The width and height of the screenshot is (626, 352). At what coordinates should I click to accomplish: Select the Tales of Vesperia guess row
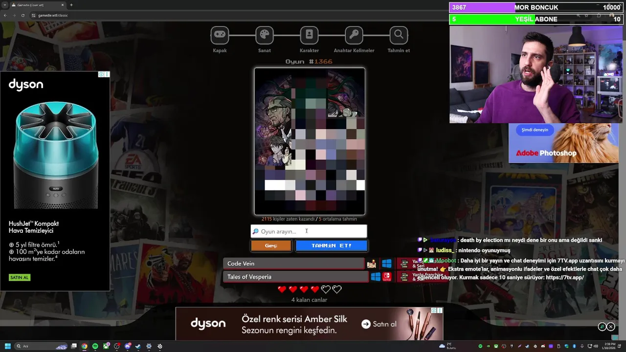295,277
